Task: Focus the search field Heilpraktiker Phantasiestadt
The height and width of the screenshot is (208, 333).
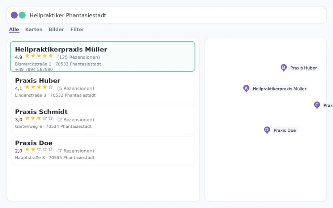Action: (x=166, y=15)
